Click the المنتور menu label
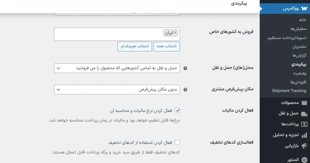Screen dimensions: 310x163 click(x=293, y=160)
